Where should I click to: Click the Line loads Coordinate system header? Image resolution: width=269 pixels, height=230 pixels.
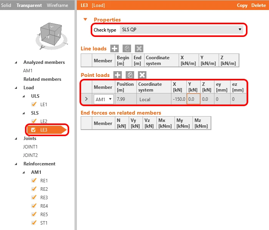[161, 60]
